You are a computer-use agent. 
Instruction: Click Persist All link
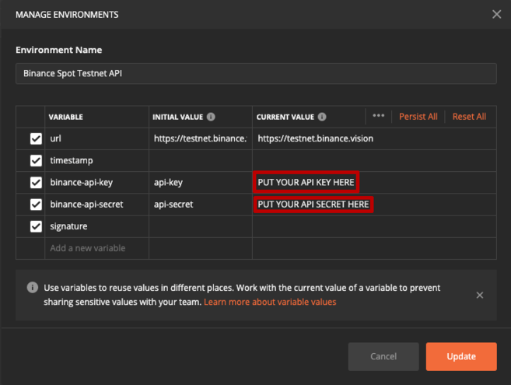pyautogui.click(x=418, y=117)
